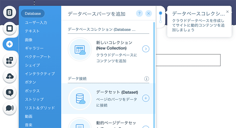Open the Media upload cloud icon
The image size is (236, 128).
pos(9,76)
